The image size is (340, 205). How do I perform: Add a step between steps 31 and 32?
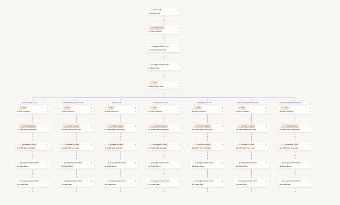(251, 119)
